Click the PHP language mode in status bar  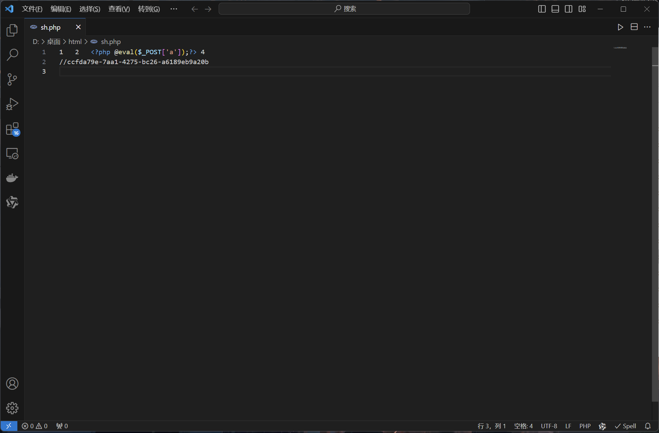585,426
